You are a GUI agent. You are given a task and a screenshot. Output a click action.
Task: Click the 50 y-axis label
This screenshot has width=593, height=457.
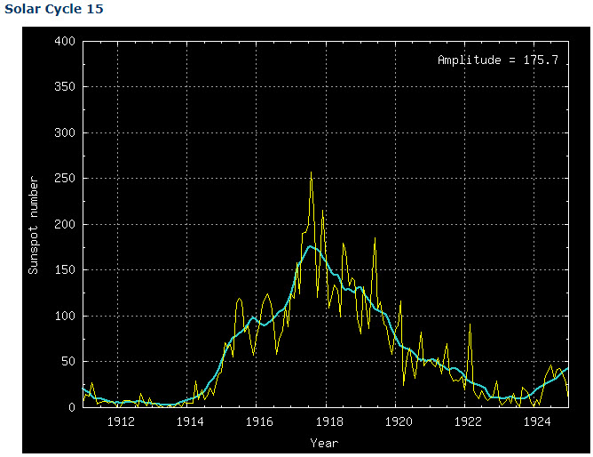pos(68,362)
